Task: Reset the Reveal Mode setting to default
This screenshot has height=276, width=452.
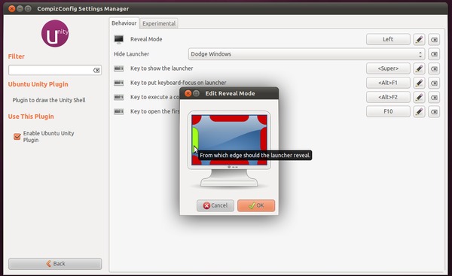Action: click(x=434, y=39)
